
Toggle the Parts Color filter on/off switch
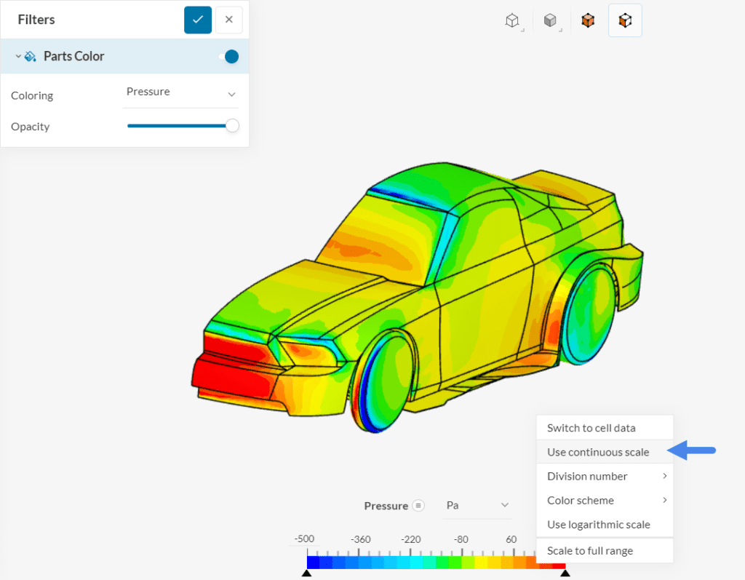click(x=230, y=56)
